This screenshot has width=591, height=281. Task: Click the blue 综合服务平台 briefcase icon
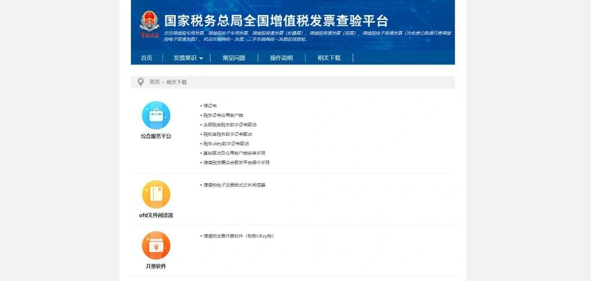click(156, 115)
